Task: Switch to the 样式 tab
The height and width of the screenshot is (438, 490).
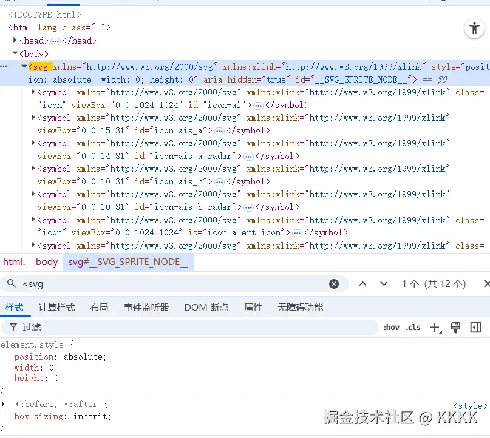Action: point(15,308)
